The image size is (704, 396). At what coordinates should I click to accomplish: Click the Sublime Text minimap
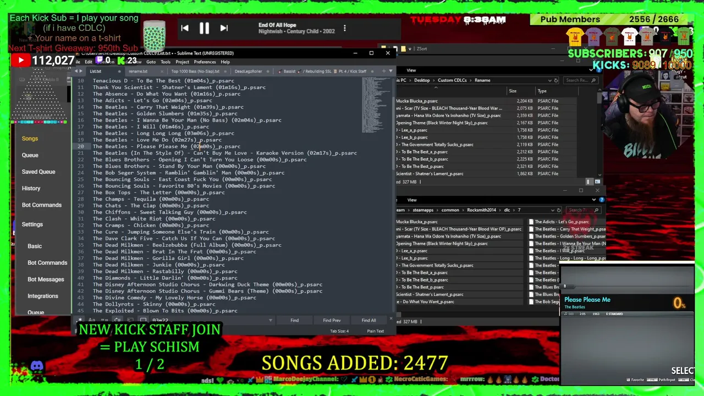(376, 105)
